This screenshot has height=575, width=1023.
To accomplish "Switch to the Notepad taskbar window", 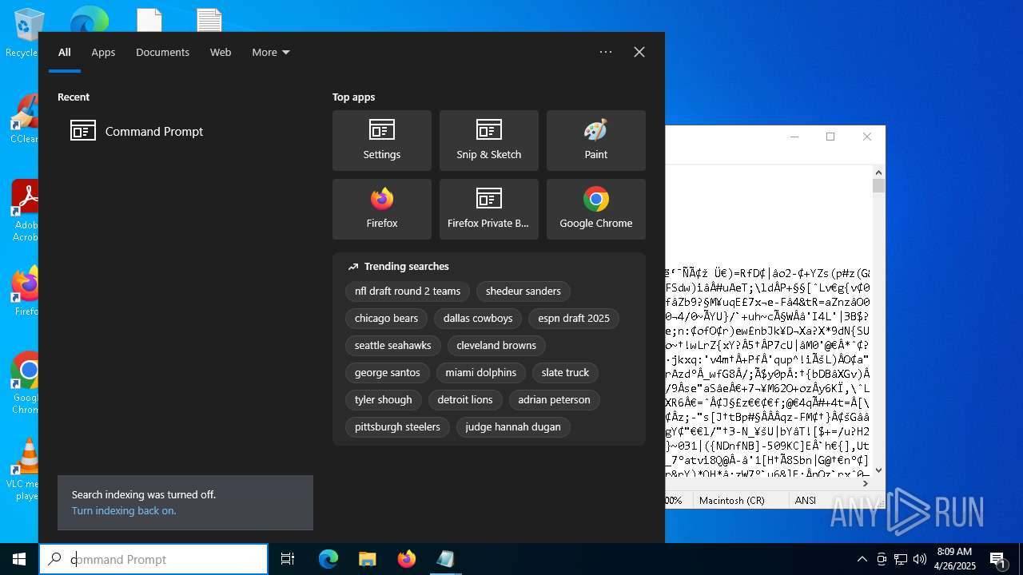I will [x=445, y=559].
